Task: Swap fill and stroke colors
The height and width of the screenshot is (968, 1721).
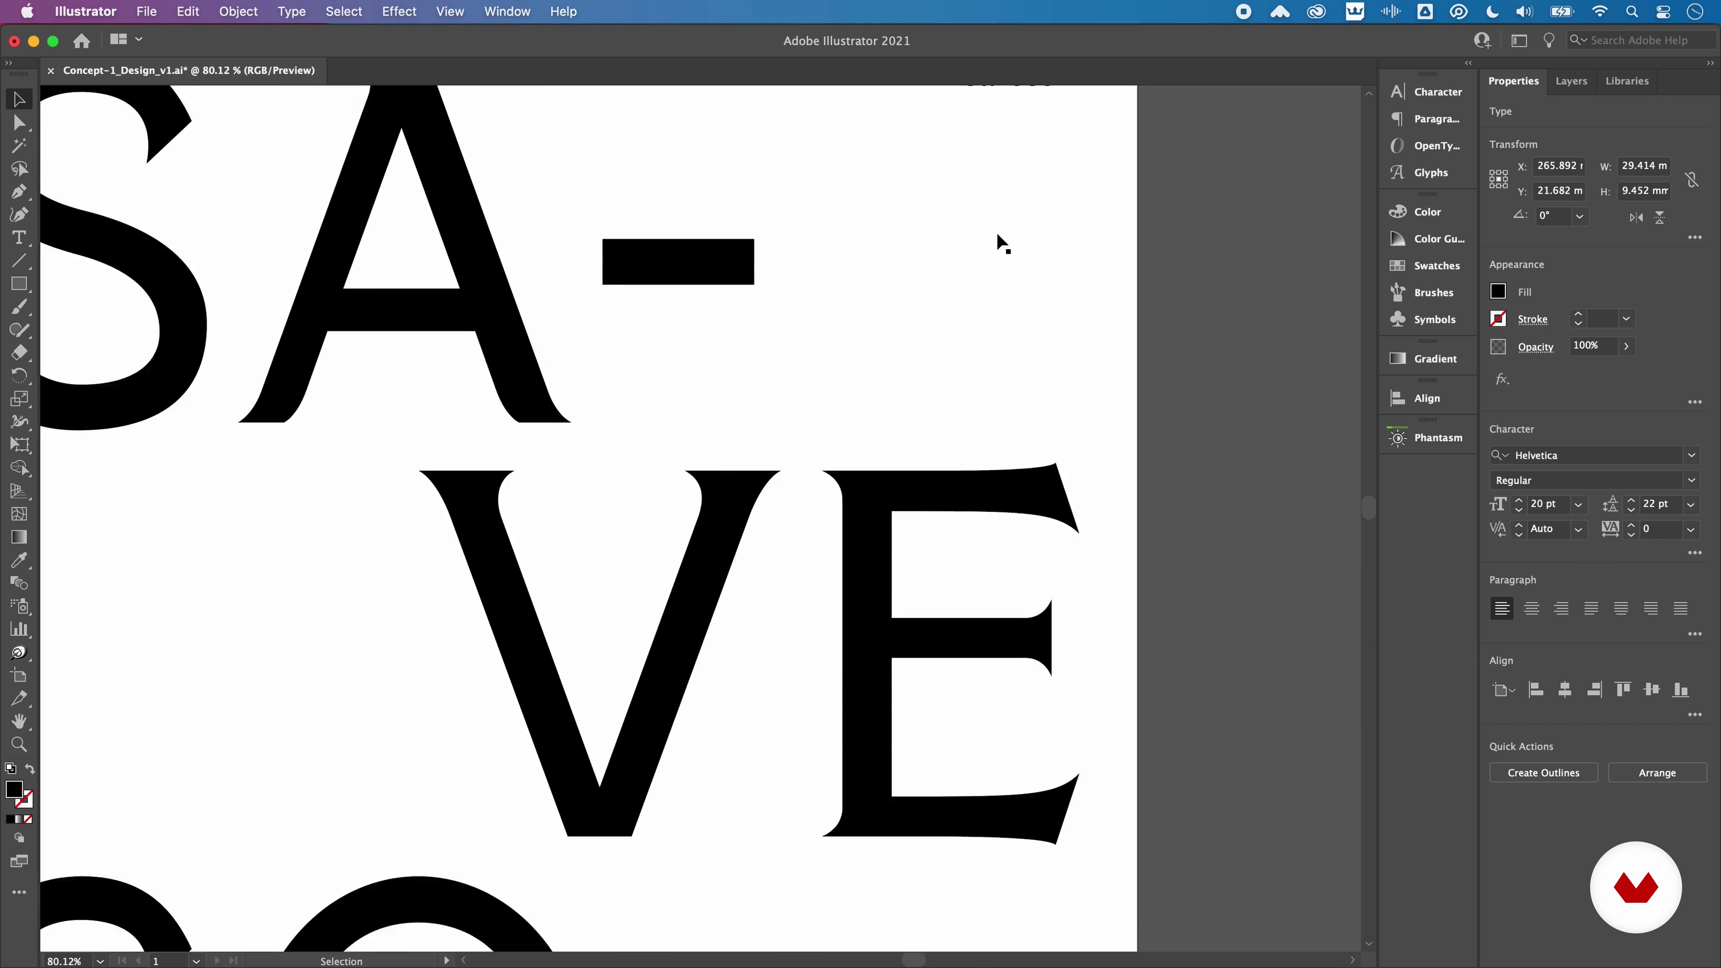Action: tap(30, 769)
